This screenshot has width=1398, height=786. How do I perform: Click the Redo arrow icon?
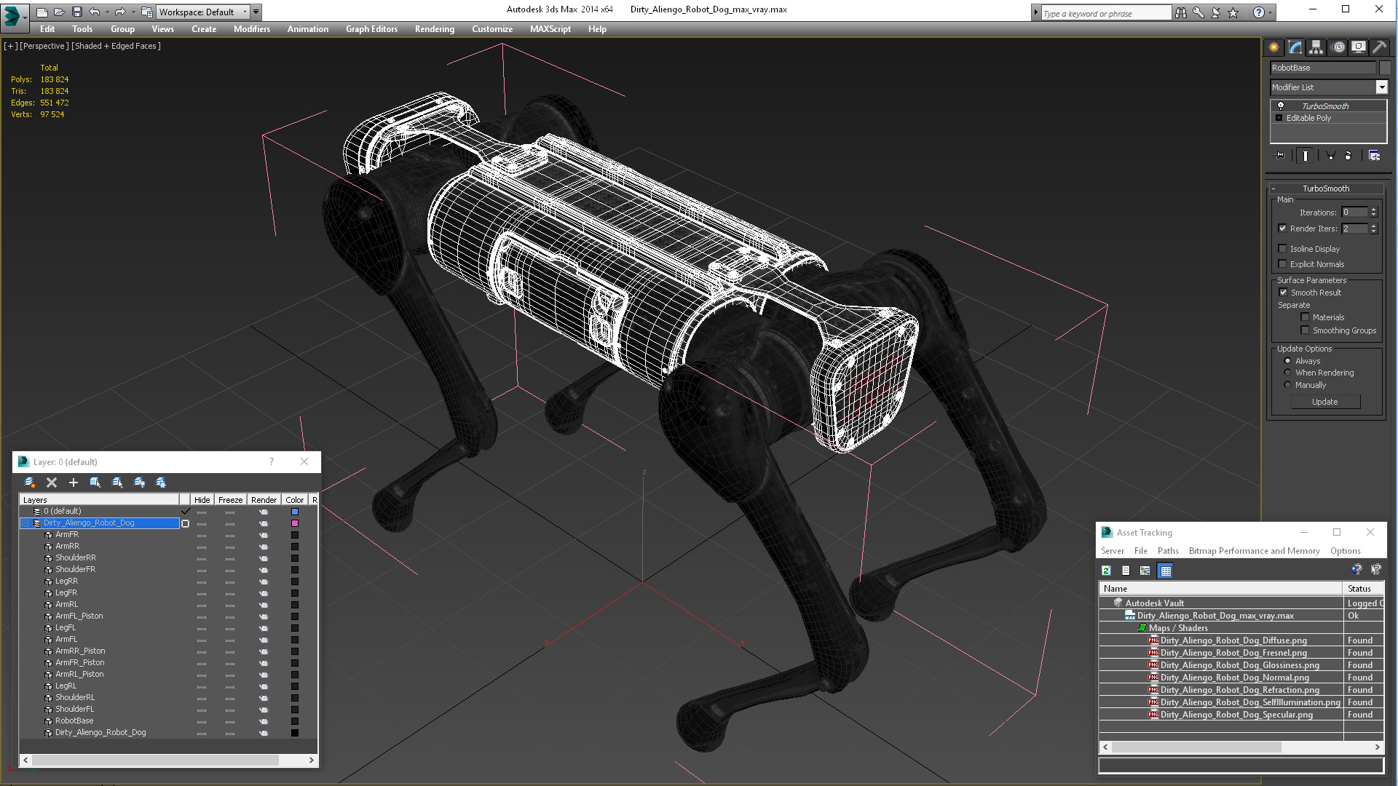tap(120, 12)
